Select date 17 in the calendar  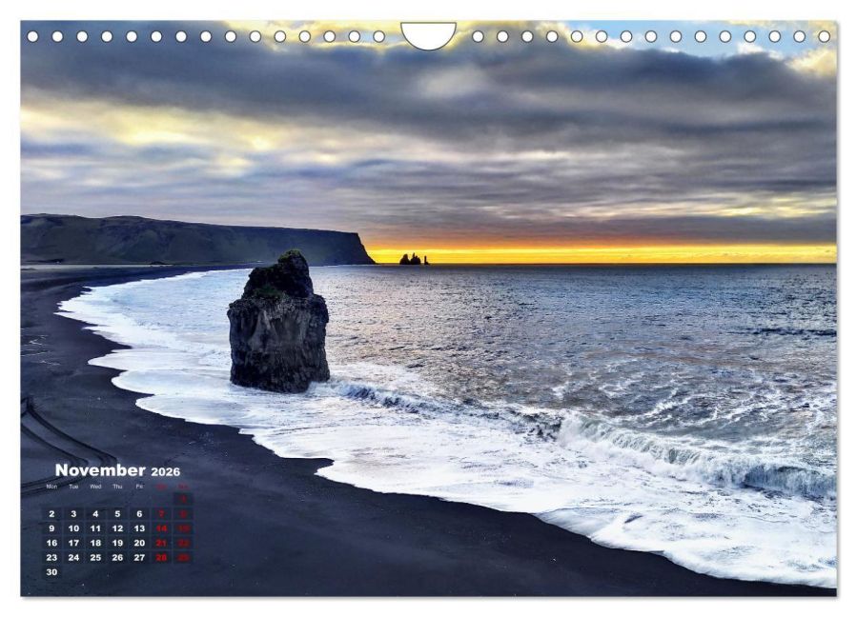pyautogui.click(x=73, y=544)
